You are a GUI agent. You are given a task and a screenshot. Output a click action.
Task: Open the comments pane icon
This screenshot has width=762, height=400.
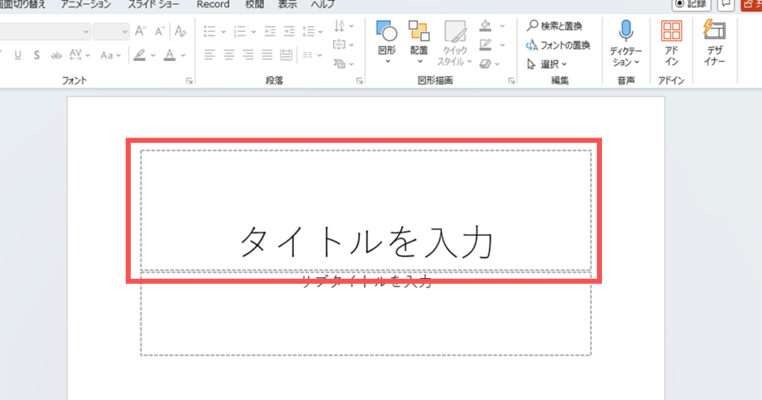click(726, 4)
